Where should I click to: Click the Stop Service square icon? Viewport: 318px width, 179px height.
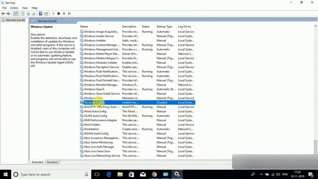point(59,13)
